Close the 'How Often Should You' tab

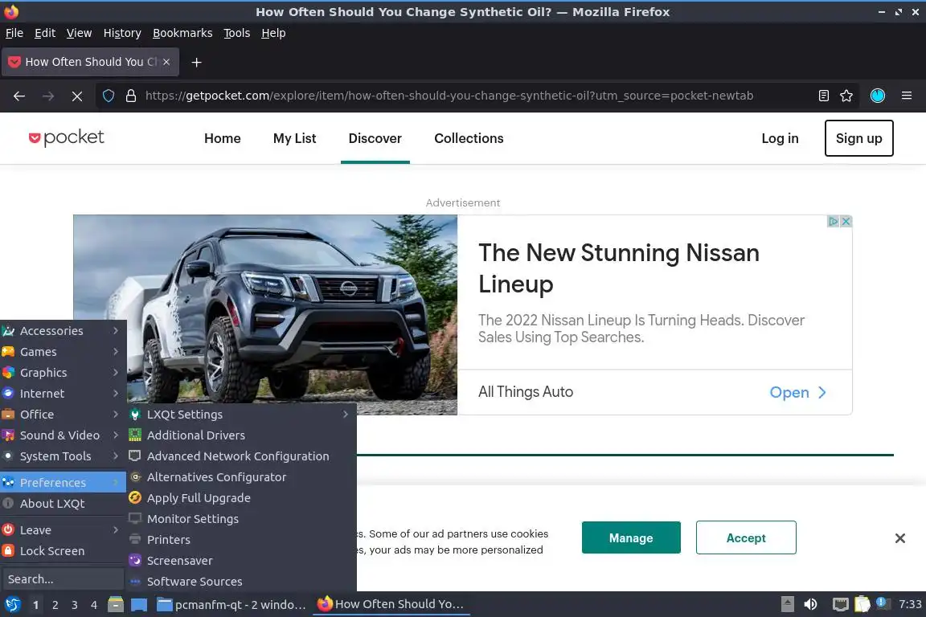click(166, 61)
